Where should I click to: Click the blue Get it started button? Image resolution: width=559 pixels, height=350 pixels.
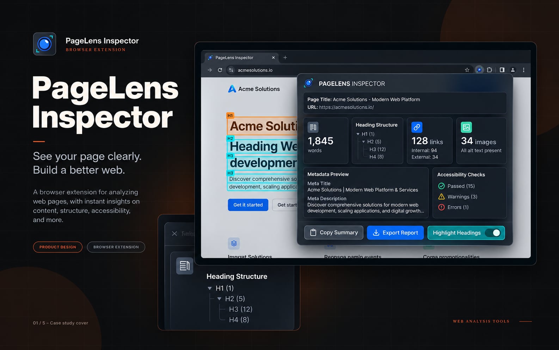[x=248, y=205]
